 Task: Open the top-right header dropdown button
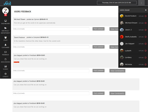pyautogui.click(x=141, y=3)
